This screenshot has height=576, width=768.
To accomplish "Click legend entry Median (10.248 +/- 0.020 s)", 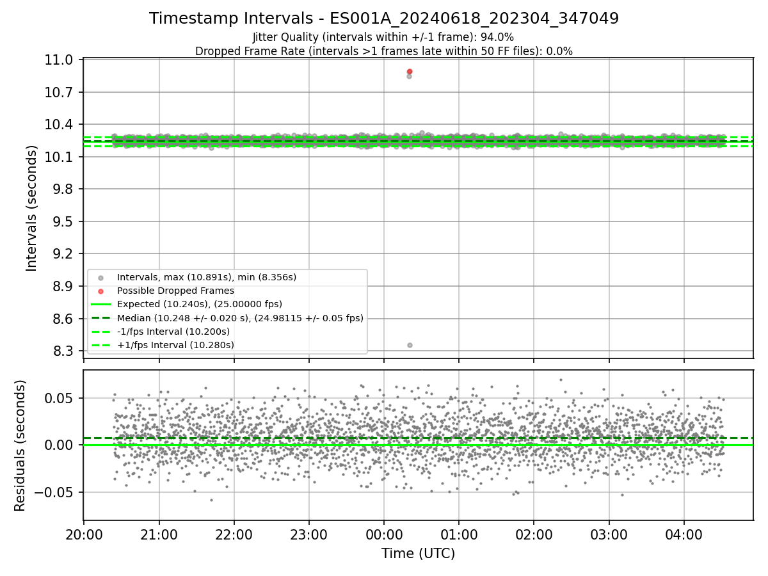I will 240,318.
